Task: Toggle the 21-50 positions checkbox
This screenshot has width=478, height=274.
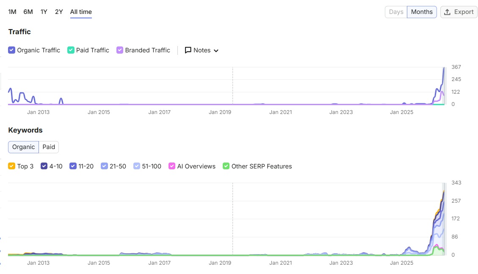Action: coord(104,166)
